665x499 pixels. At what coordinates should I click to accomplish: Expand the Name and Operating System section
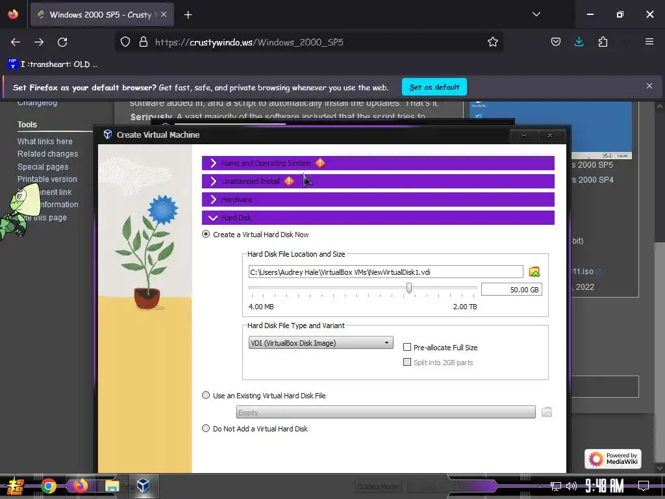point(378,163)
